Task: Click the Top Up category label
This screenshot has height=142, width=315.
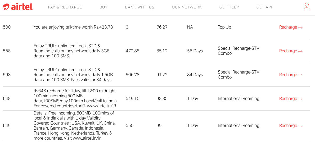Action: pos(224,27)
